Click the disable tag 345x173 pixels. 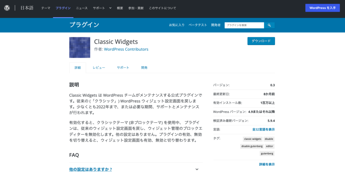tap(269, 139)
